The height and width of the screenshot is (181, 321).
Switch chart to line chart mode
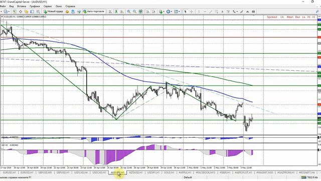point(122,12)
